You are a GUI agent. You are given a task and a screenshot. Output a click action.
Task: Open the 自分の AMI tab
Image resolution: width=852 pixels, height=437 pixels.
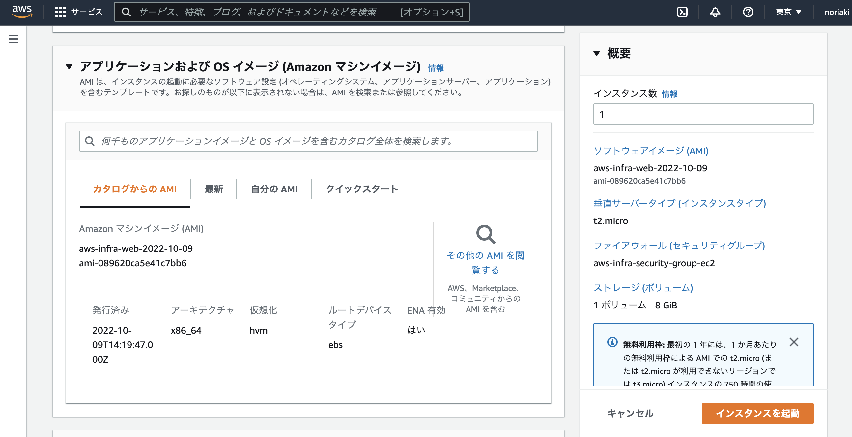click(x=273, y=189)
